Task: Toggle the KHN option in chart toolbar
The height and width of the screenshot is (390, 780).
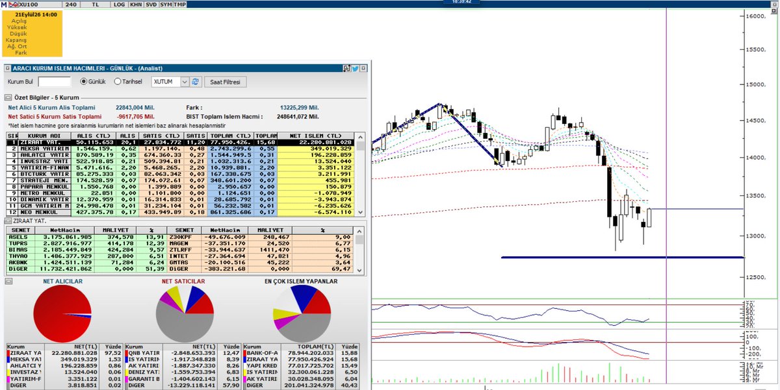Action: [x=135, y=4]
